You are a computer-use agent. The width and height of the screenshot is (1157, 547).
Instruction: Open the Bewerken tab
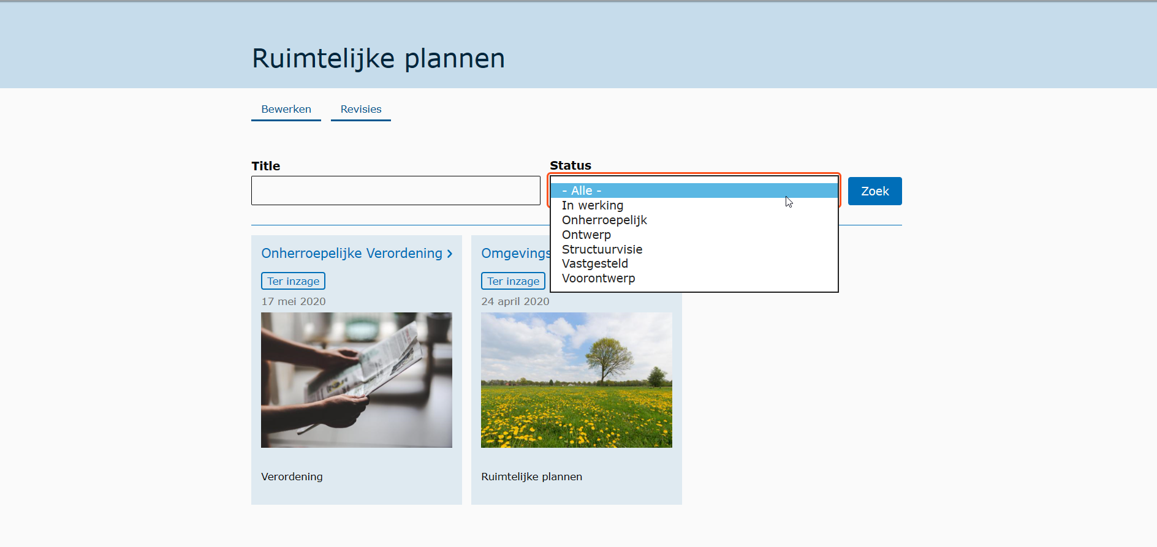(286, 109)
